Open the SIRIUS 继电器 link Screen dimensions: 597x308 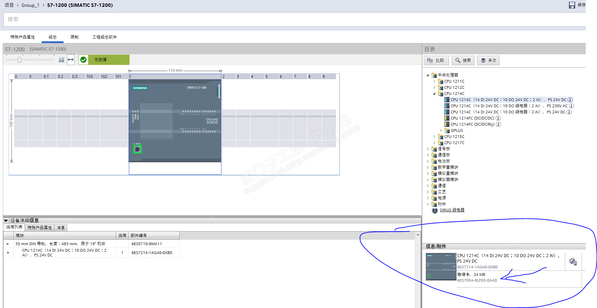click(x=452, y=210)
